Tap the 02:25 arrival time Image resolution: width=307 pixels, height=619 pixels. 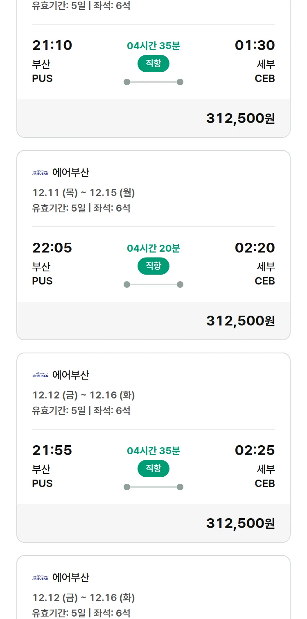(255, 450)
